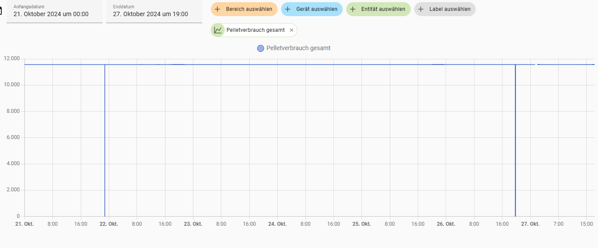Expand the Gerät auswählen picker
This screenshot has height=248, width=598.
pyautogui.click(x=316, y=9)
